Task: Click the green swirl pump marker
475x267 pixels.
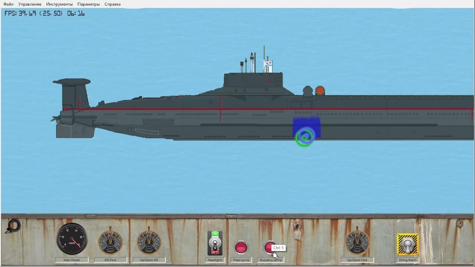Action: click(305, 137)
